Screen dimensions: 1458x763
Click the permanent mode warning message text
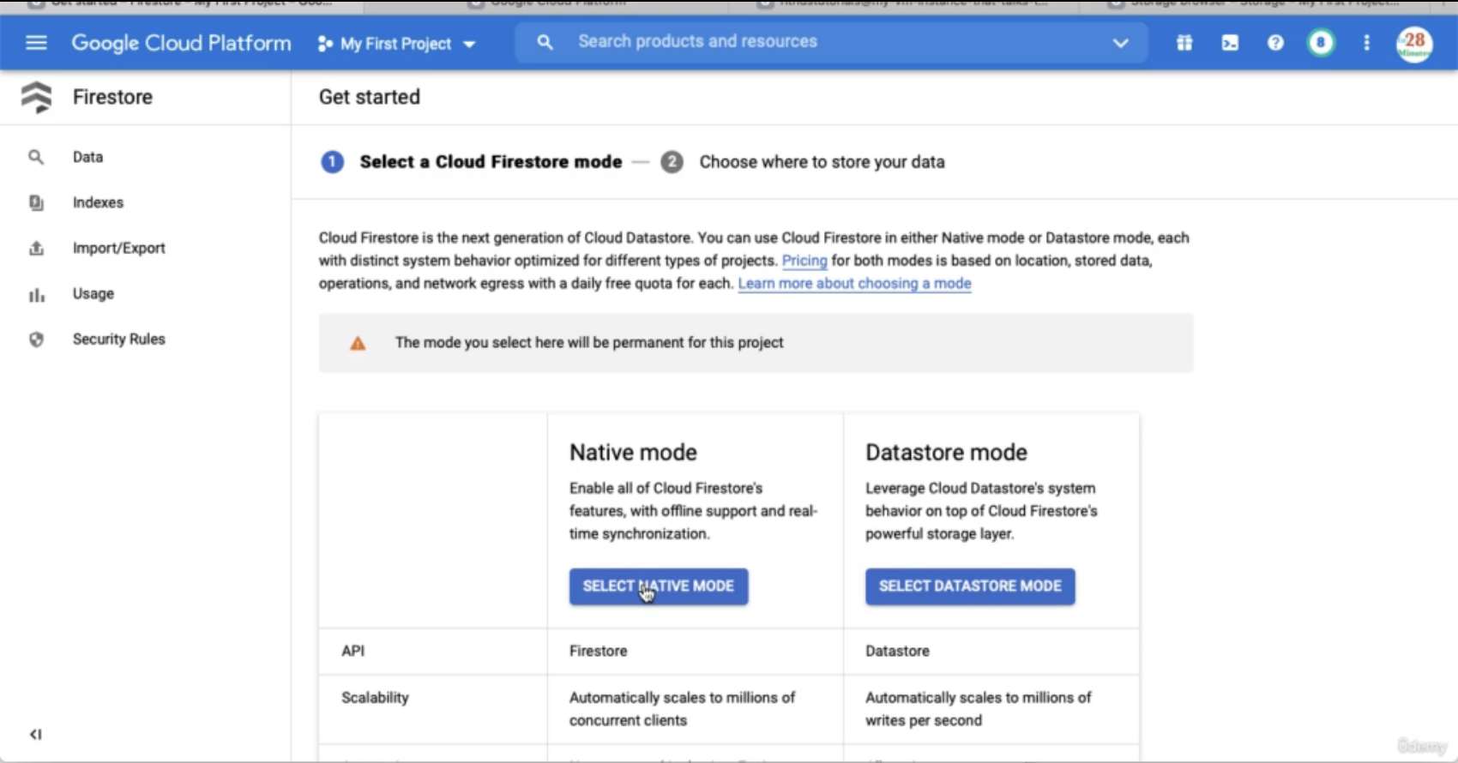589,343
